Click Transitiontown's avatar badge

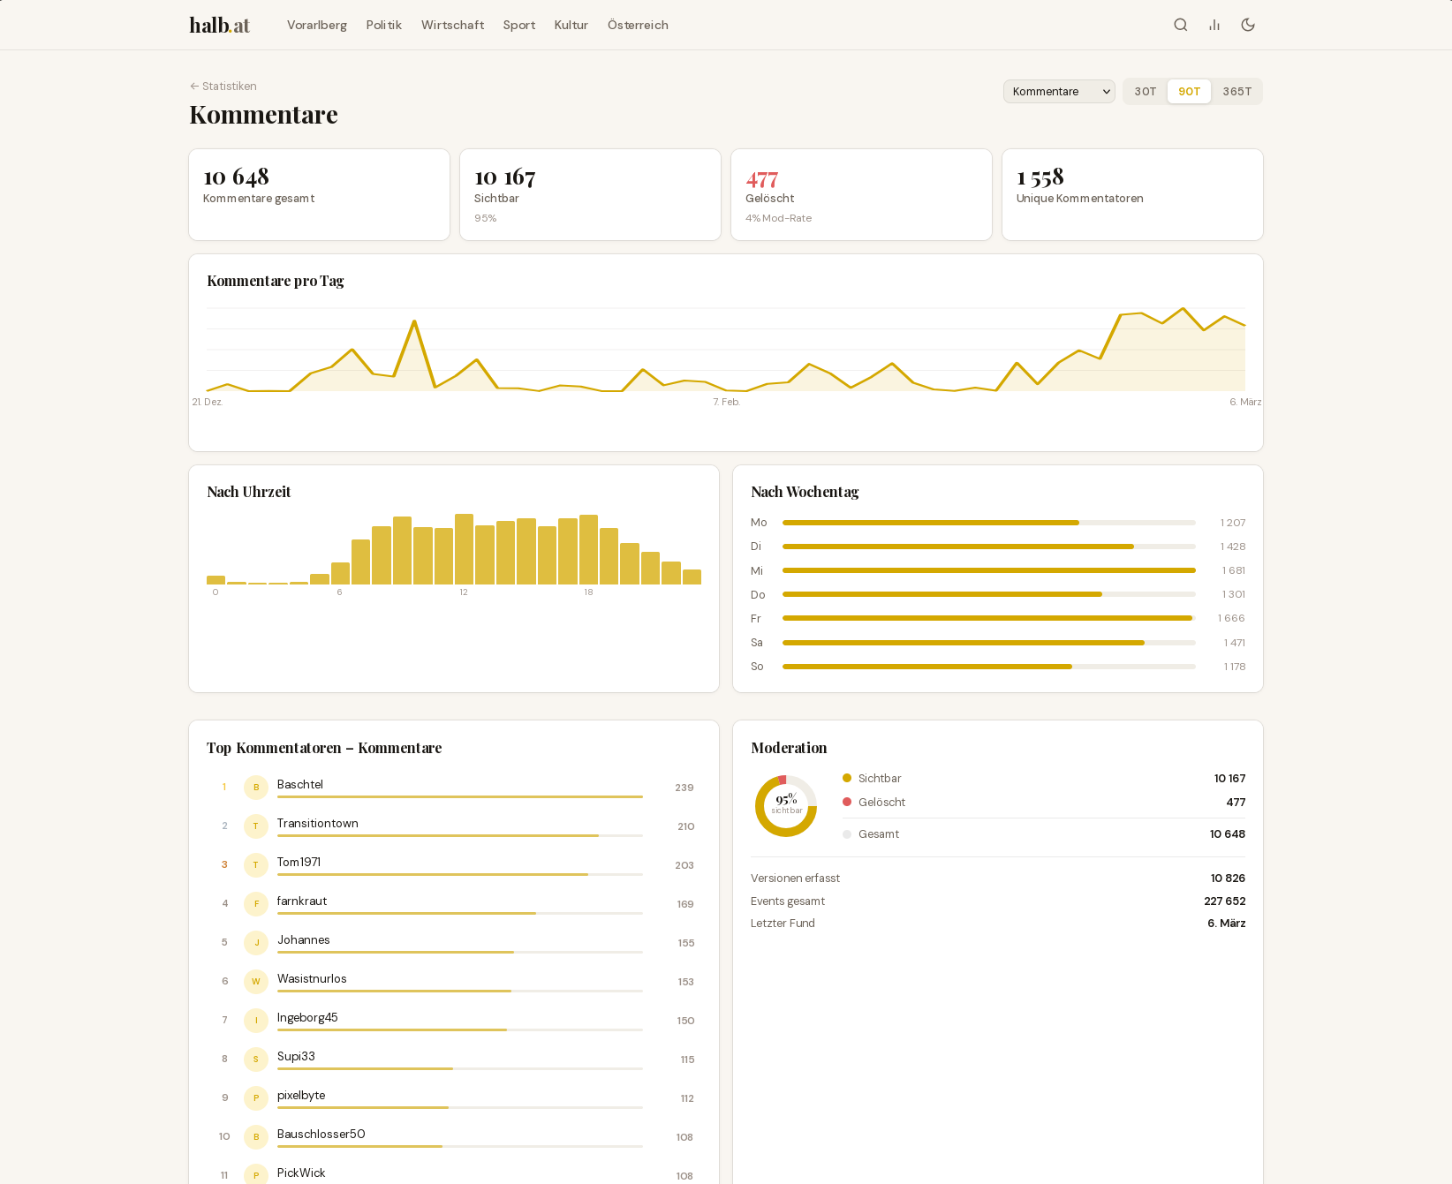pos(256,826)
